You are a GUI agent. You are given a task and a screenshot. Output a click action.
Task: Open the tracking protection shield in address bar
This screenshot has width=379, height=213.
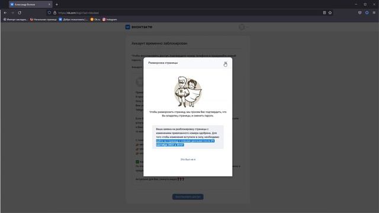49,12
